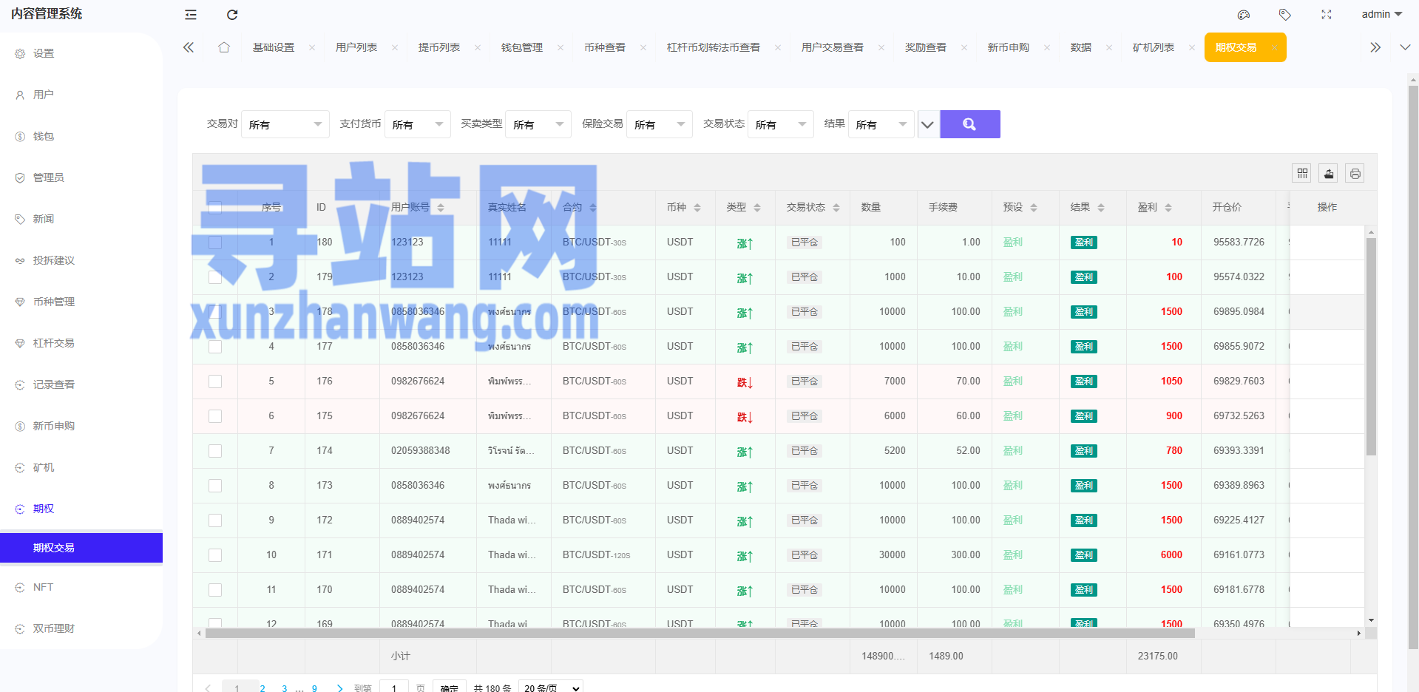Sort by 用户账号 column sort icon
Screen dimensions: 1419x692
(441, 208)
